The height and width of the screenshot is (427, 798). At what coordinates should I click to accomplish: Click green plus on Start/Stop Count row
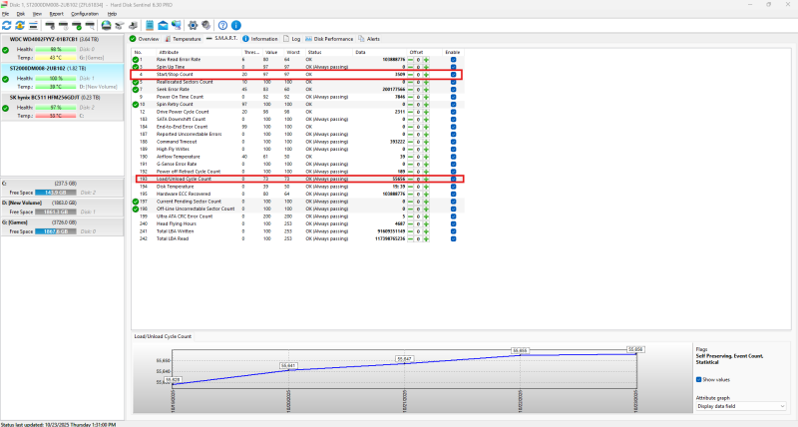(426, 74)
